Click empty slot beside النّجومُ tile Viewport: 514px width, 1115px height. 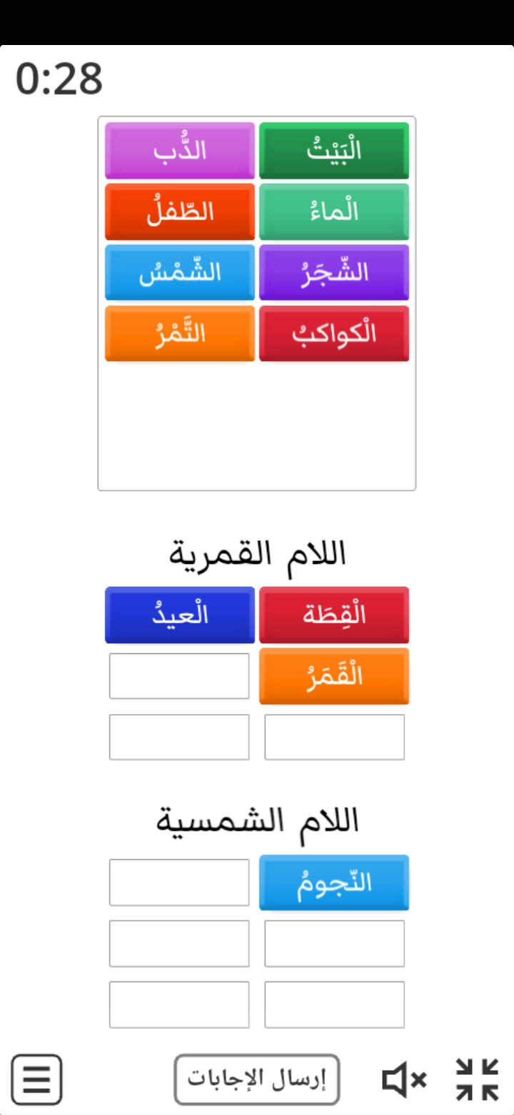(179, 883)
